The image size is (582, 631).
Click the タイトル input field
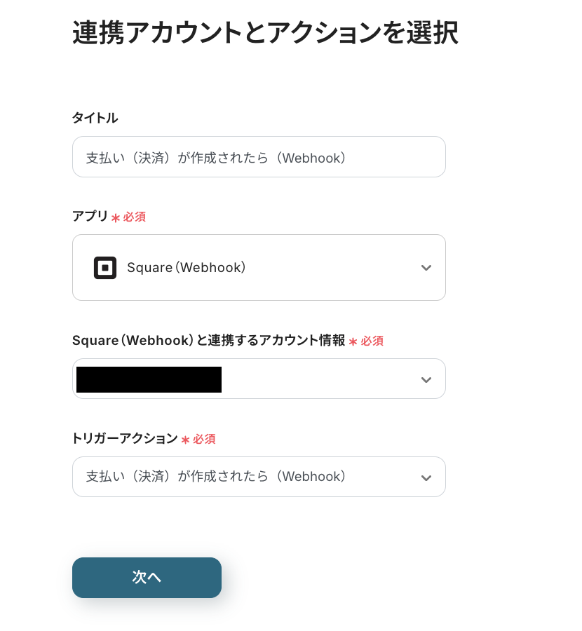[x=259, y=157]
